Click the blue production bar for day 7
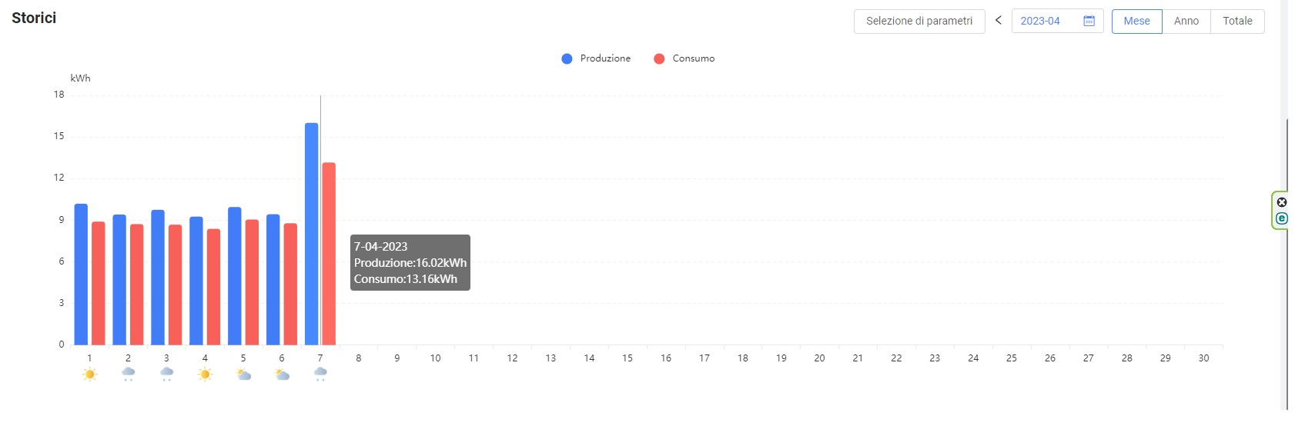The width and height of the screenshot is (1295, 426). pyautogui.click(x=311, y=234)
